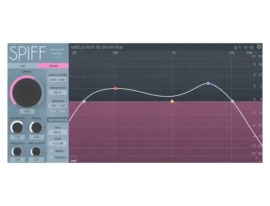Click the SPIFF logo

(x=27, y=53)
